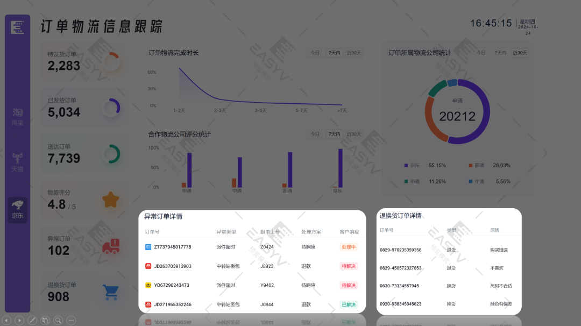Image resolution: width=581 pixels, height=326 pixels.
Task: Click platform icon for order YD67290243473
Action: [x=148, y=285]
